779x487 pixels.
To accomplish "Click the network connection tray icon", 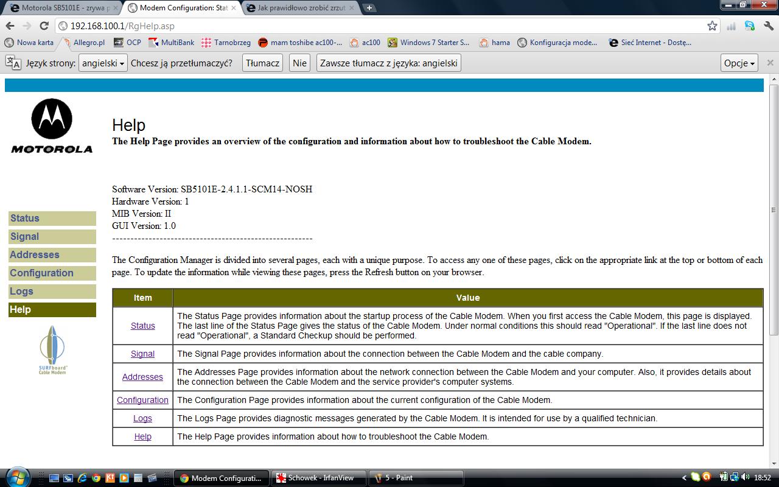I will click(734, 478).
